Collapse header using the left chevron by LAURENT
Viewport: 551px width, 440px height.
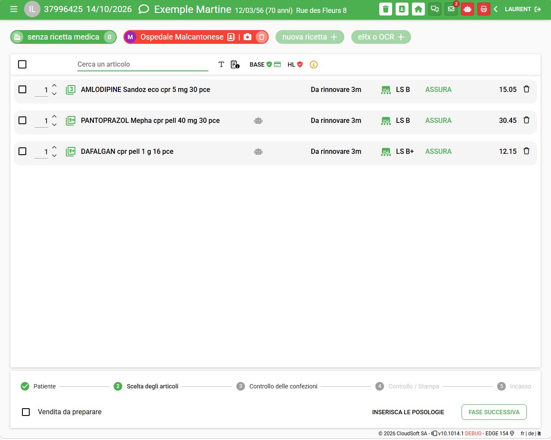coord(496,9)
